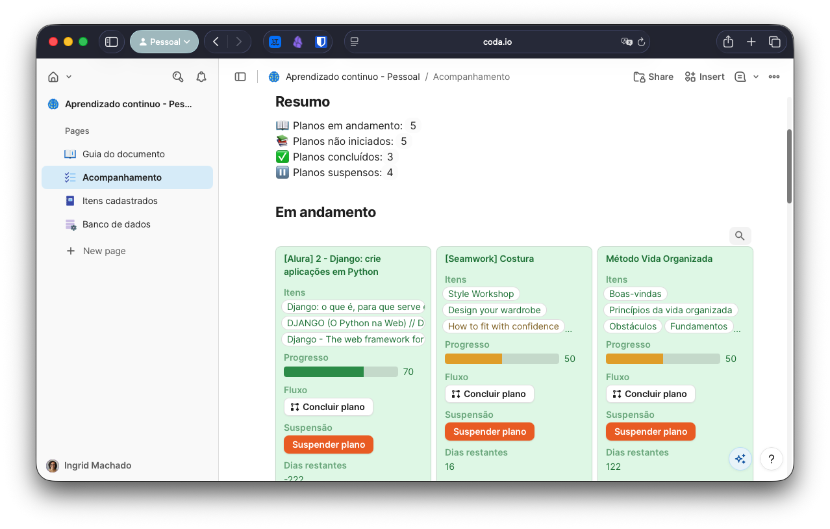Screen dimensions: 830x529
Task: Open the help question mark button
Action: 771,459
